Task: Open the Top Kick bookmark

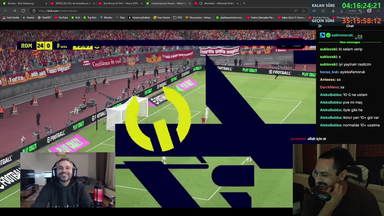Action: tap(90, 18)
